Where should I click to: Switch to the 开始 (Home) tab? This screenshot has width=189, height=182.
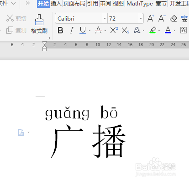[43, 4]
